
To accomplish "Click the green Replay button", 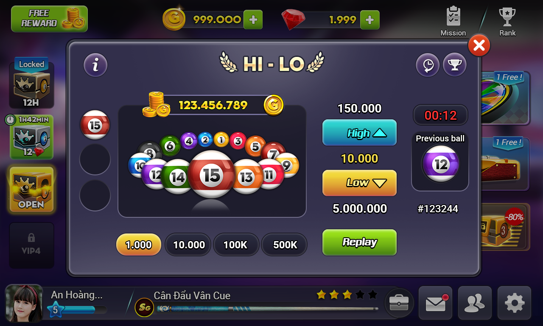I will pos(359,242).
